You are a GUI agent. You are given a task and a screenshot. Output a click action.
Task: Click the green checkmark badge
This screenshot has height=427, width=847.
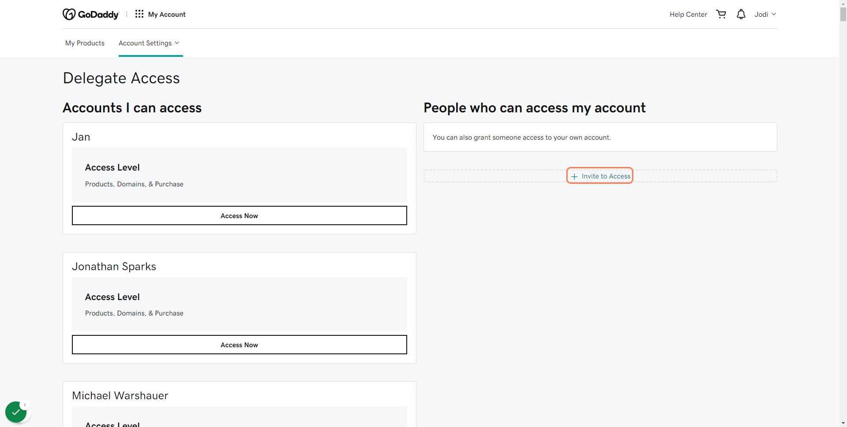pyautogui.click(x=16, y=412)
